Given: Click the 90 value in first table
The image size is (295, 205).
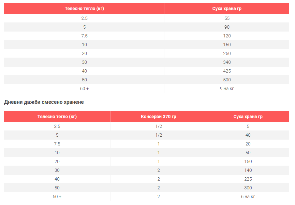Looking at the screenshot, I should [227, 27].
